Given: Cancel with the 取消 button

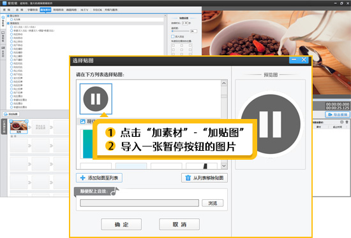Looking at the screenshot, I should coord(179,225).
